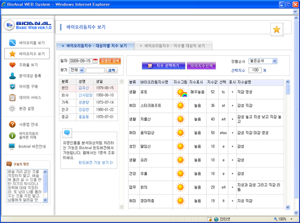Click the speech bubble icon on the notice box

pos(67,133)
